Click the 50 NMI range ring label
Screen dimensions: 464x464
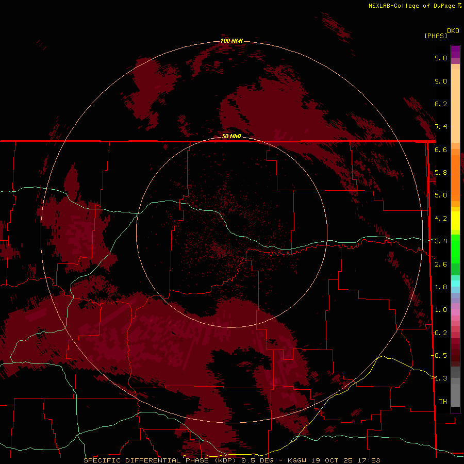(231, 136)
